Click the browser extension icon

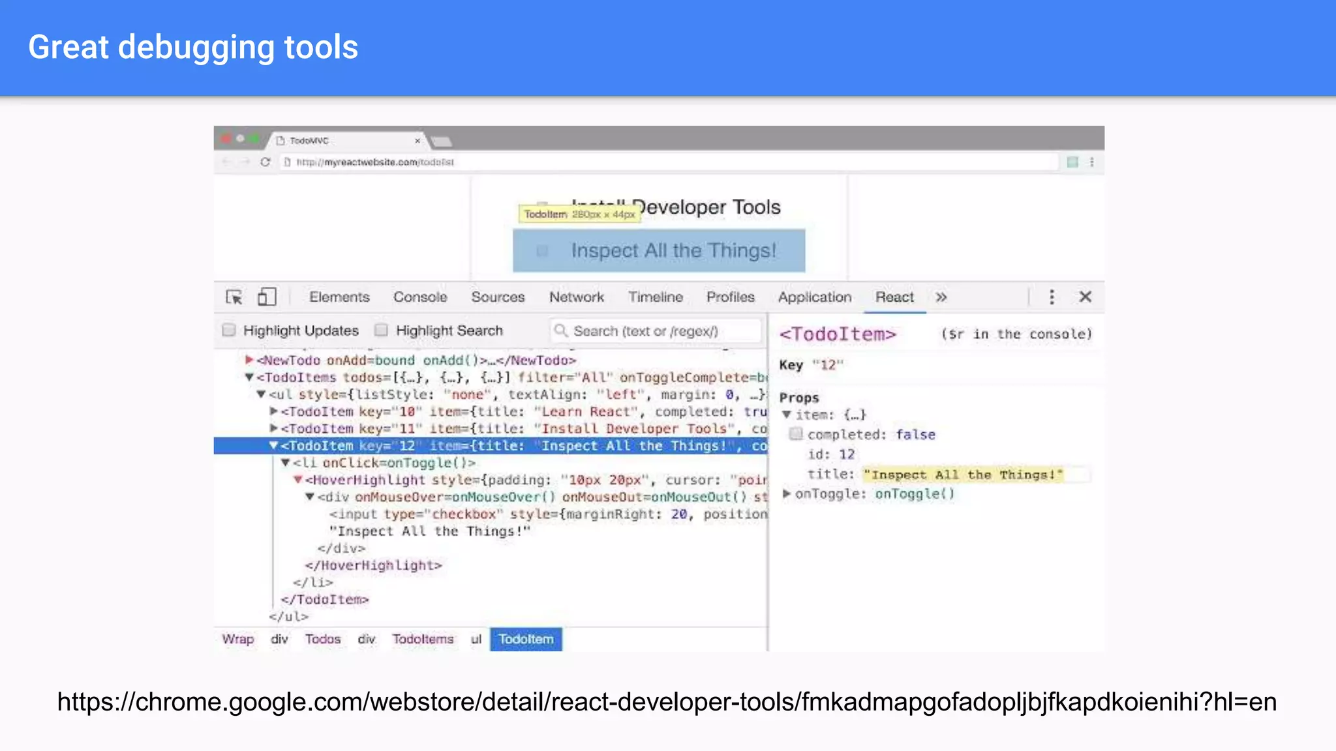click(1072, 162)
